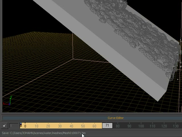Jump to frame 30 on timeline
Screen dimensions: 182x137
pyautogui.click(x=60, y=126)
